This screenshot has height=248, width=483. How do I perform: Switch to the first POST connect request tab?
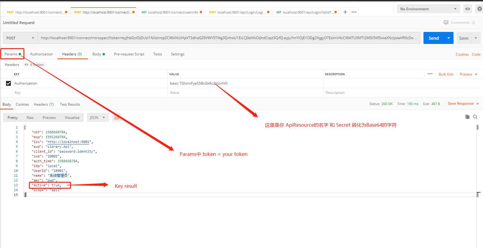[x=37, y=12]
